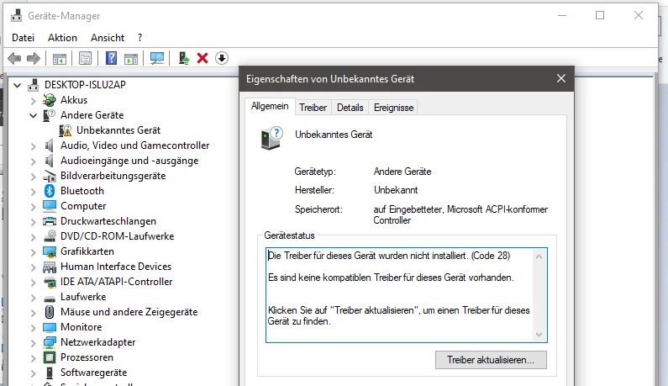Click the large unknown device icon in dialog

pyautogui.click(x=271, y=138)
